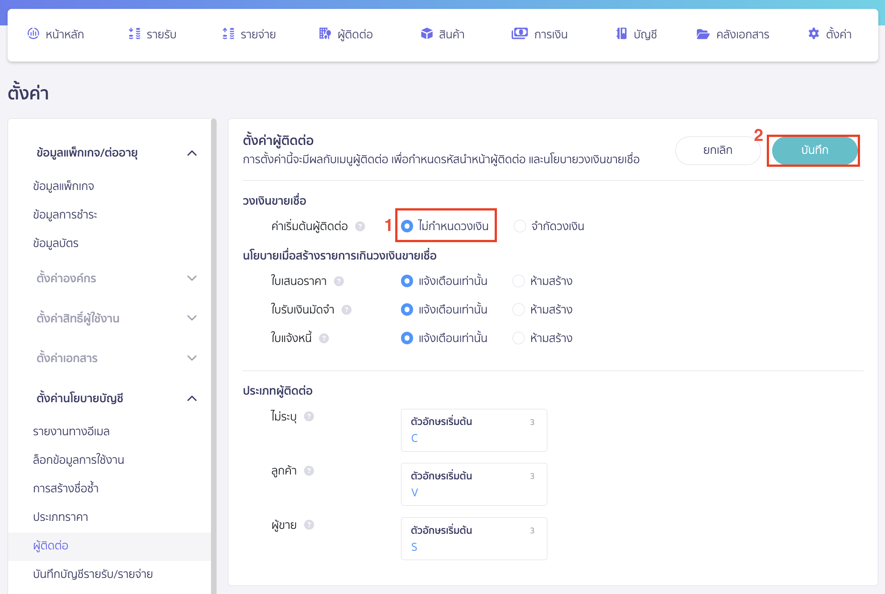
Task: Click the รายจ่าย expenses icon
Action: coord(227,34)
